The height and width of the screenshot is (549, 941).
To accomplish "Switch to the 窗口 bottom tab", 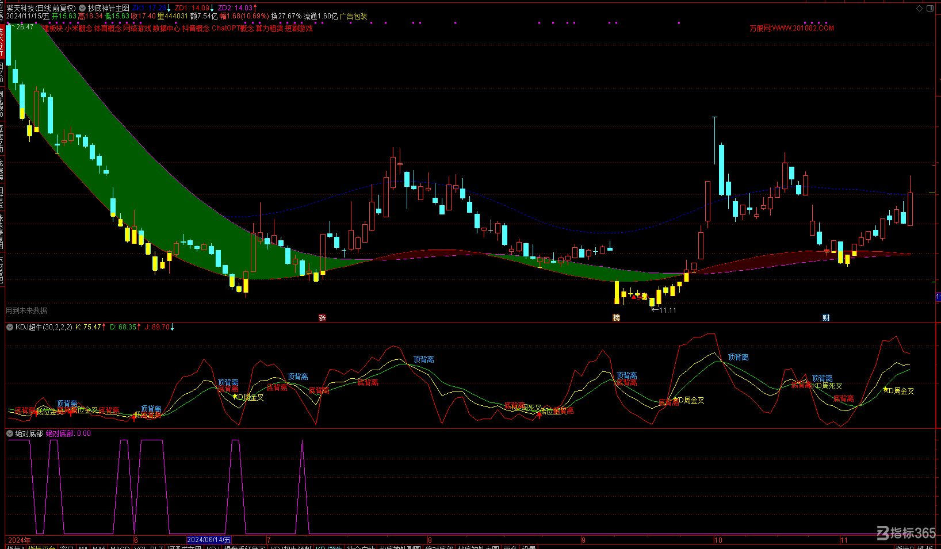I will click(67, 547).
